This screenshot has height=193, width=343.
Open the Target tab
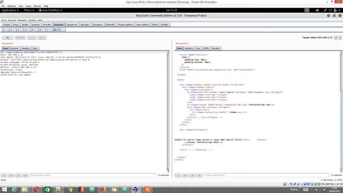pyautogui.click(x=6, y=25)
